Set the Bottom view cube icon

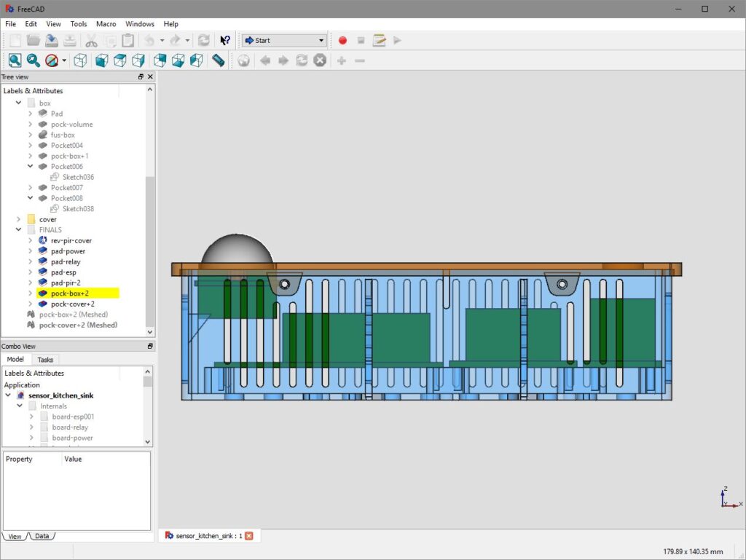click(x=178, y=60)
